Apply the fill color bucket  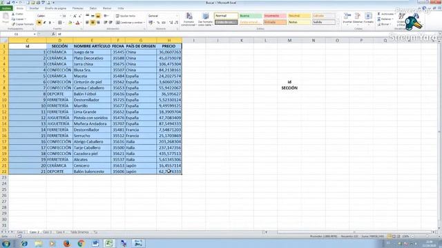coord(70,23)
